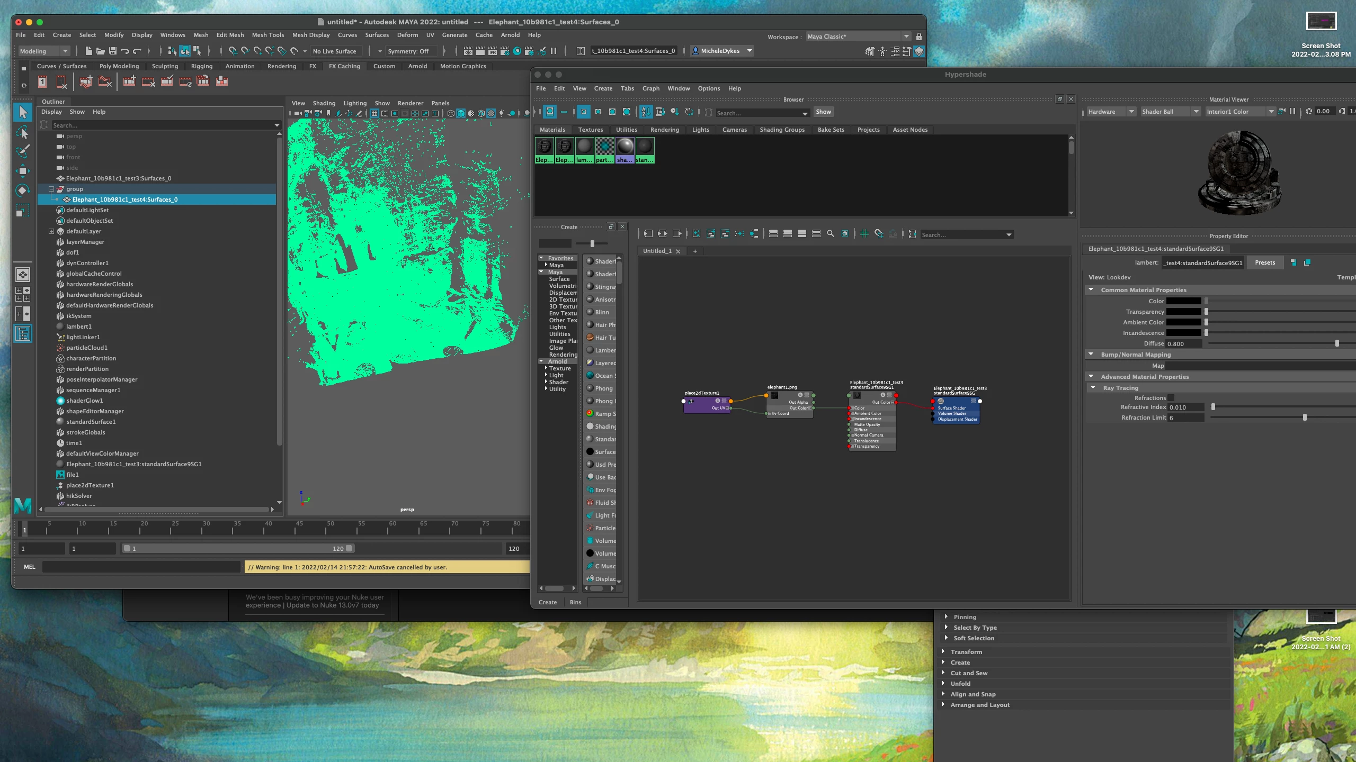Click the Outliner layout icon in sidebar

coord(22,334)
